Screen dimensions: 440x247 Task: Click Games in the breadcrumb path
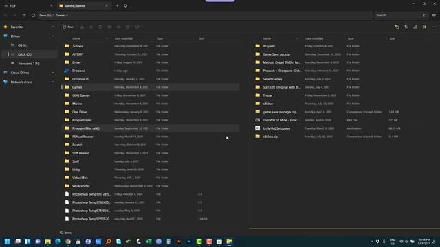tap(60, 15)
